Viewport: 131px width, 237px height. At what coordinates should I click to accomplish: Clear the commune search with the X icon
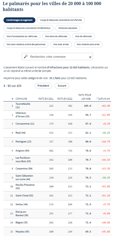click(90, 57)
